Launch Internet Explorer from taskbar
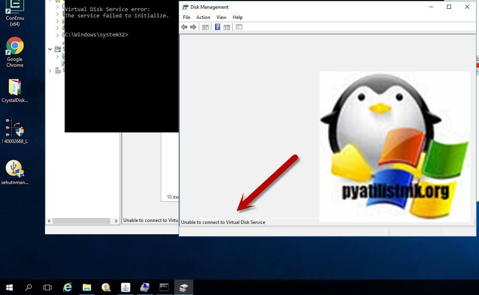This screenshot has height=295, width=479. click(68, 287)
